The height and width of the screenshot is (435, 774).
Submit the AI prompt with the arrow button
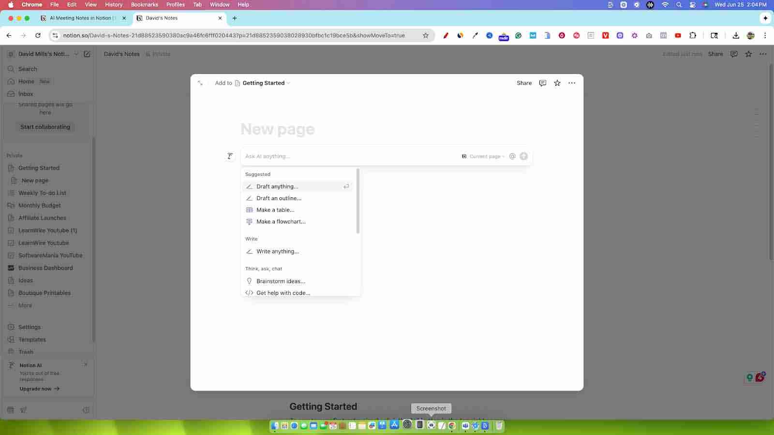click(523, 156)
